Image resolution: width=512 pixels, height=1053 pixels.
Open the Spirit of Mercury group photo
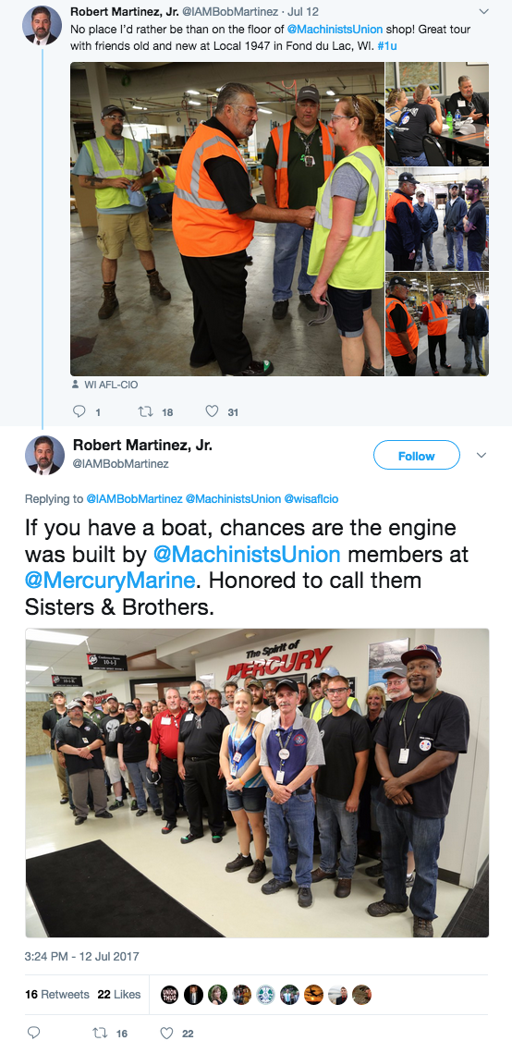(257, 782)
